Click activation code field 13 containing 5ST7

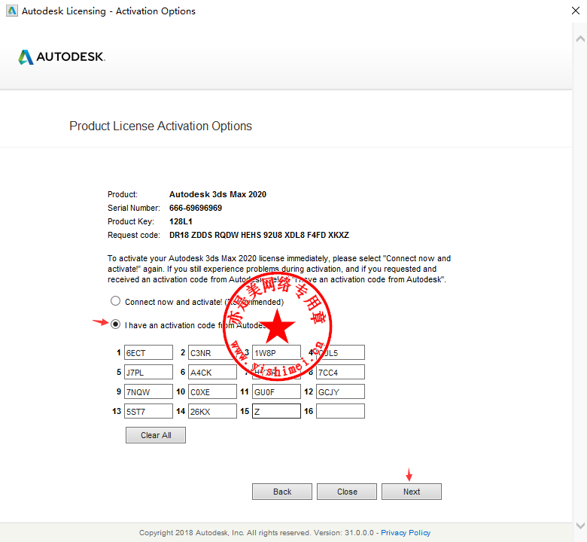coord(148,411)
